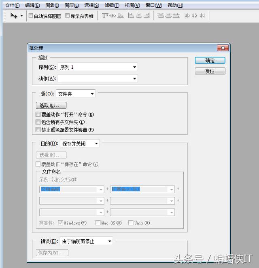Image resolution: width=259 pixels, height=268 pixels.
Task: Click the 选择(H)... destination button
Action: point(51,155)
